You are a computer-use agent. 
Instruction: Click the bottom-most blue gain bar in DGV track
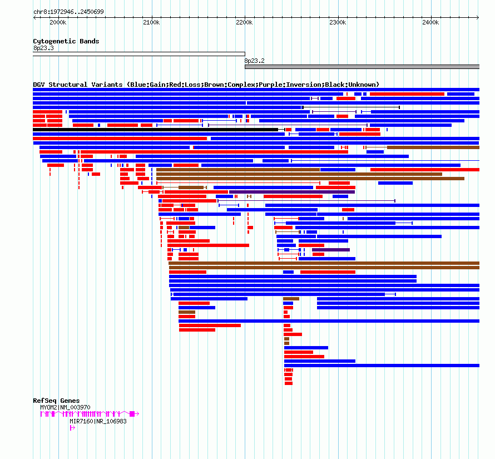(x=382, y=366)
